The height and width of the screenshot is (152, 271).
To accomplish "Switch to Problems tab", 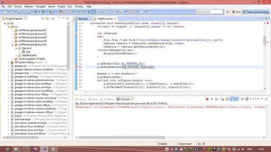I will coord(107,99).
